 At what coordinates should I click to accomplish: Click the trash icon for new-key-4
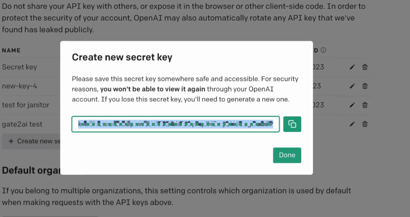coord(365,86)
